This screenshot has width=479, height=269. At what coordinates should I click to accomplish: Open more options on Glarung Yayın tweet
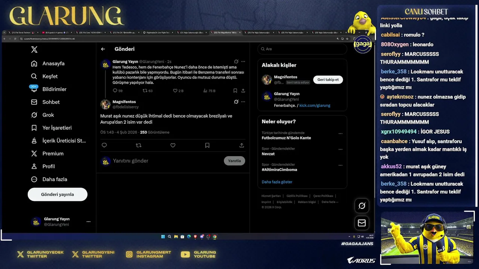(243, 61)
